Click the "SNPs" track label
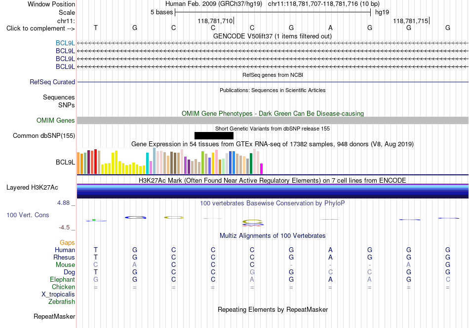 pos(67,105)
